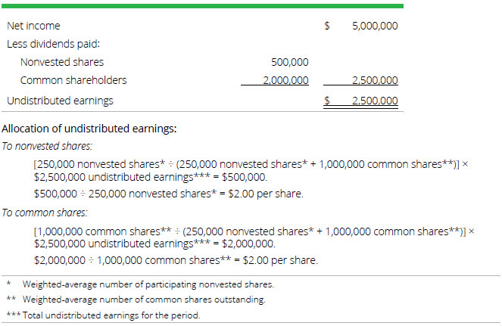This screenshot has height=326, width=502.
Task: Click the "Net income" row label
Action: pyautogui.click(x=33, y=26)
